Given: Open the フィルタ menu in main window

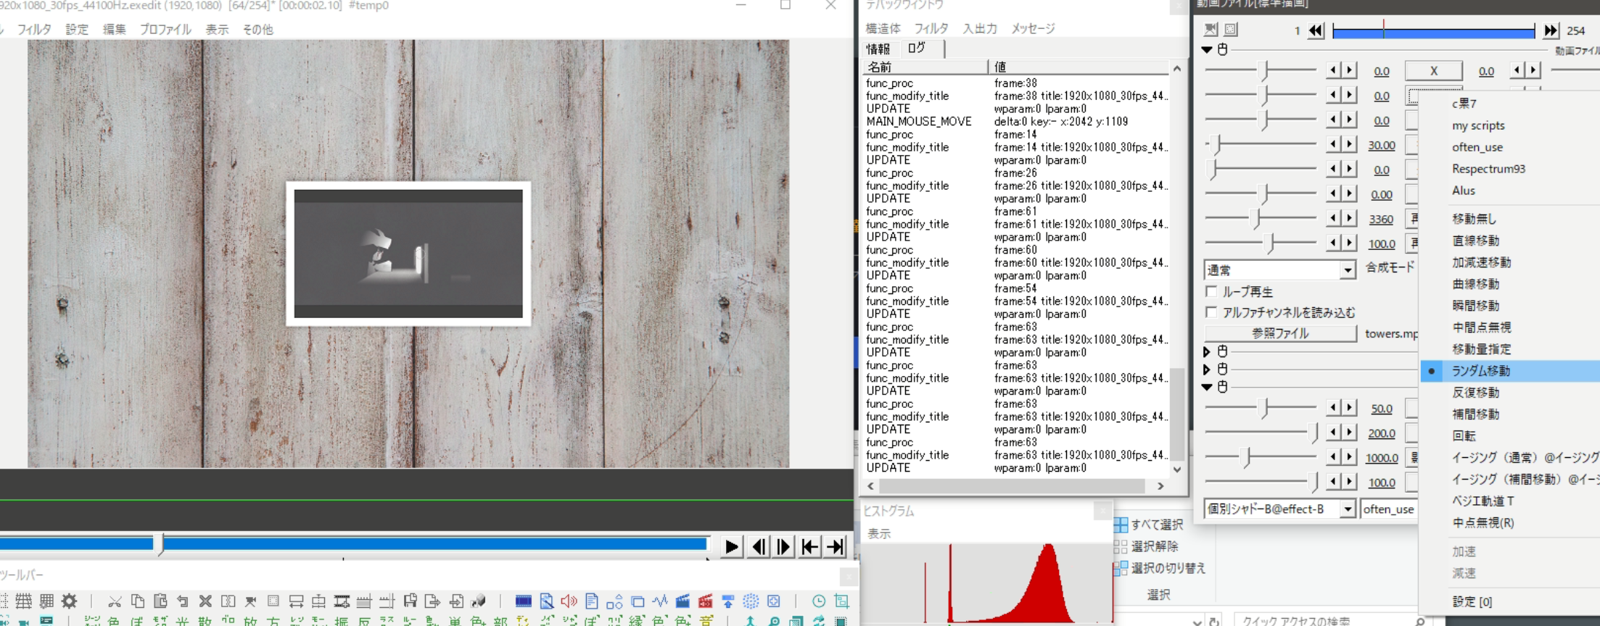Looking at the screenshot, I should click(34, 30).
